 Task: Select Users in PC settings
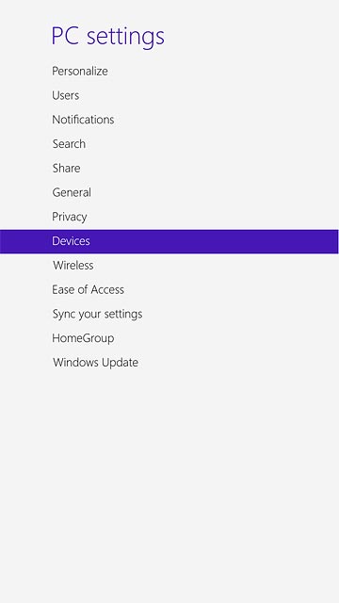point(66,95)
